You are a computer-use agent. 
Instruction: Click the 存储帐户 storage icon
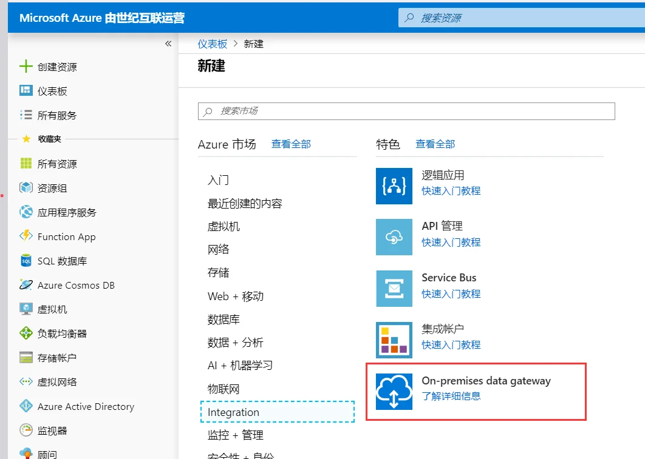click(x=26, y=357)
